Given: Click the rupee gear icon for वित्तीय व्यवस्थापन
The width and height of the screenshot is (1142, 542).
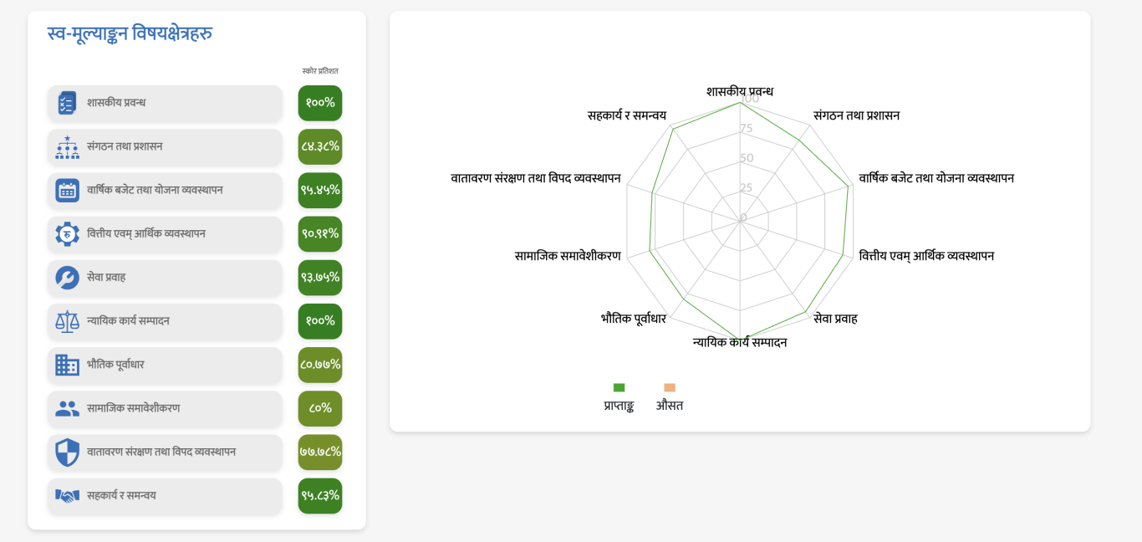Looking at the screenshot, I should click(x=67, y=234).
